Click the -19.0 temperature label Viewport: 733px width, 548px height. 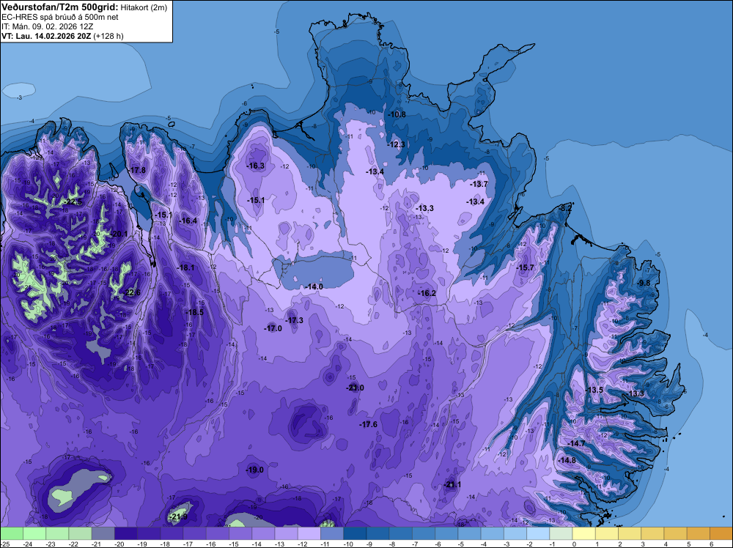255,470
